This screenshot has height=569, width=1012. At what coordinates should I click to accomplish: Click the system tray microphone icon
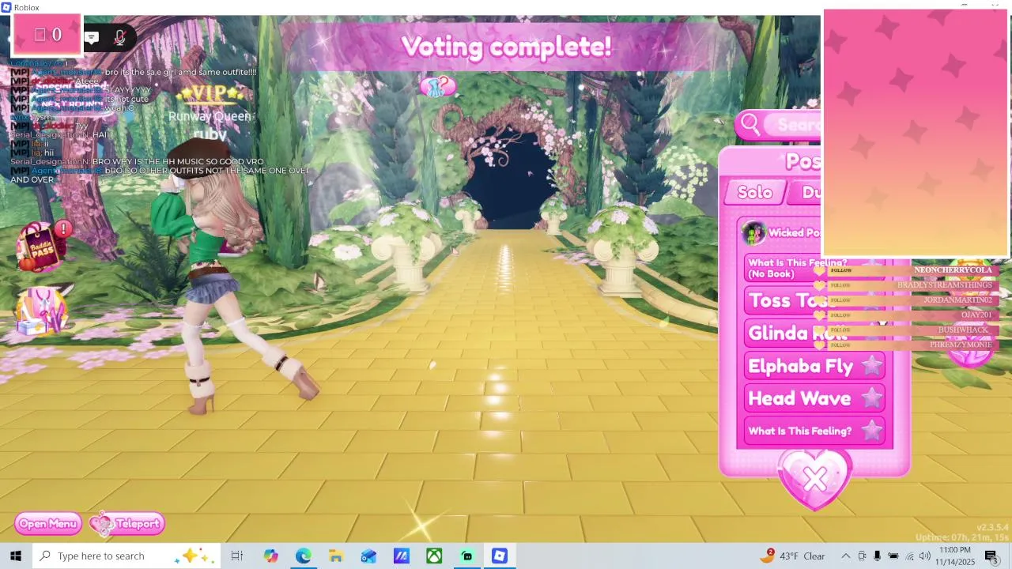coord(877,556)
